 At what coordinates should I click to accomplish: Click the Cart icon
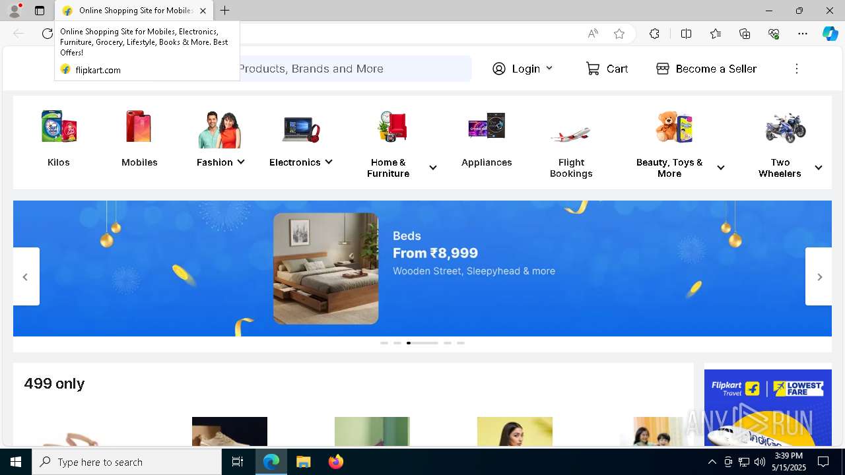point(593,69)
